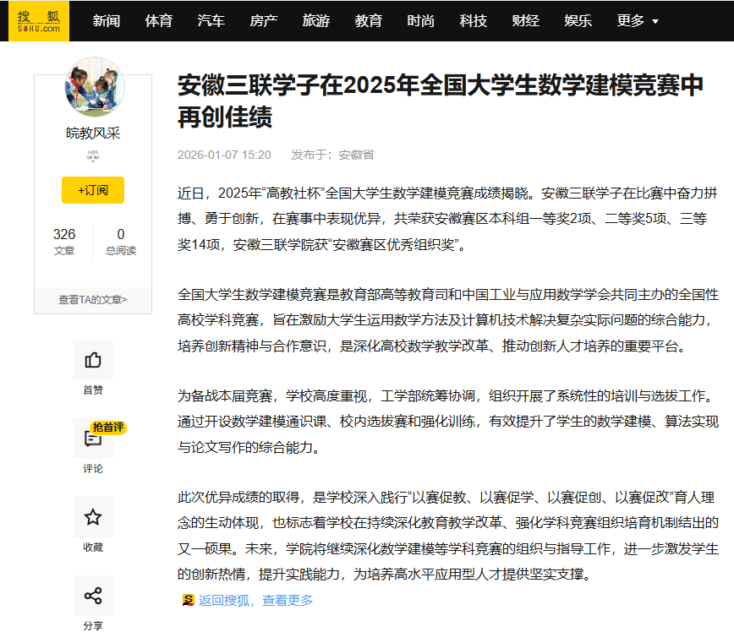
Task: Click the small Sohu icon beside 返回搜狐
Action: tap(188, 600)
